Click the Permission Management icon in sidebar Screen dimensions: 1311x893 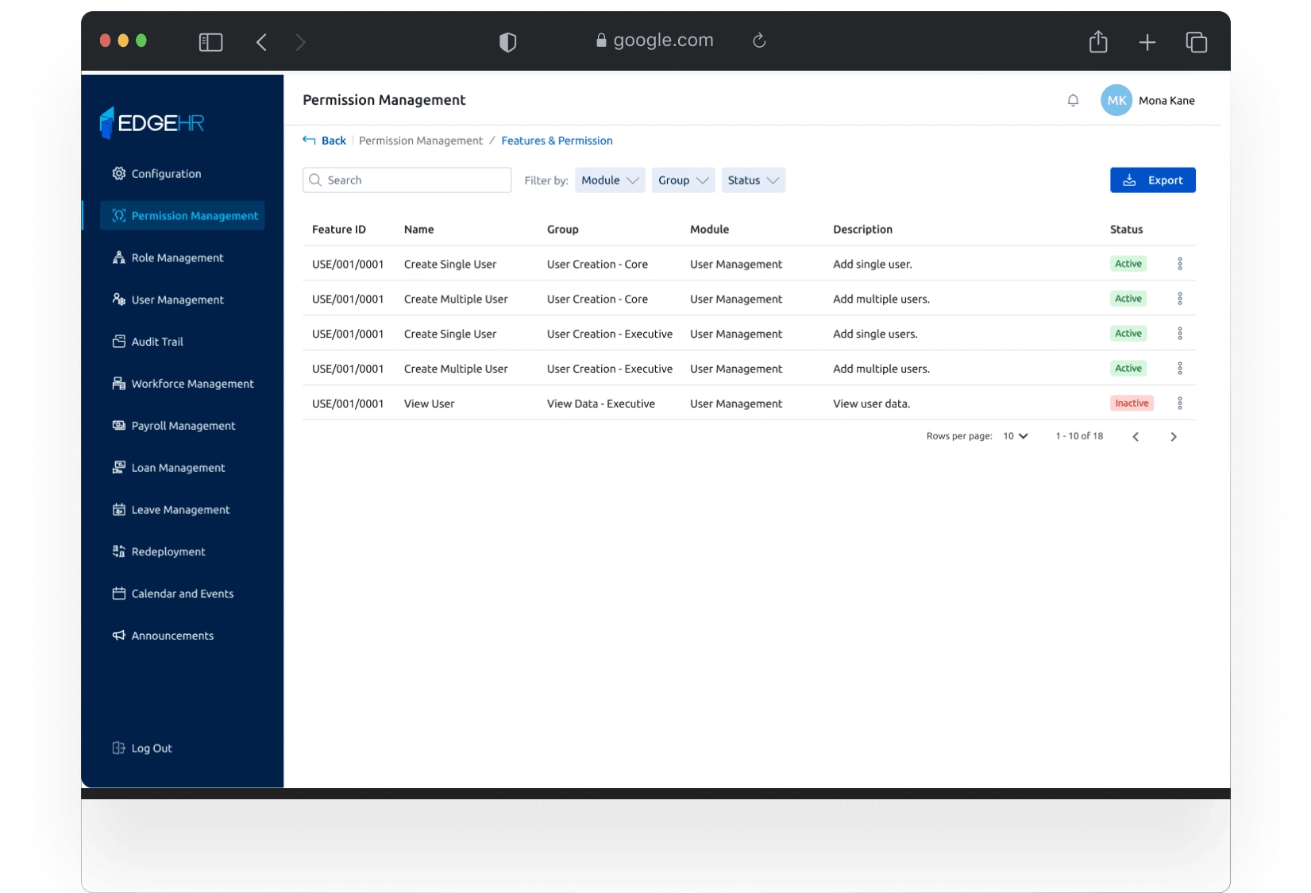(x=119, y=215)
